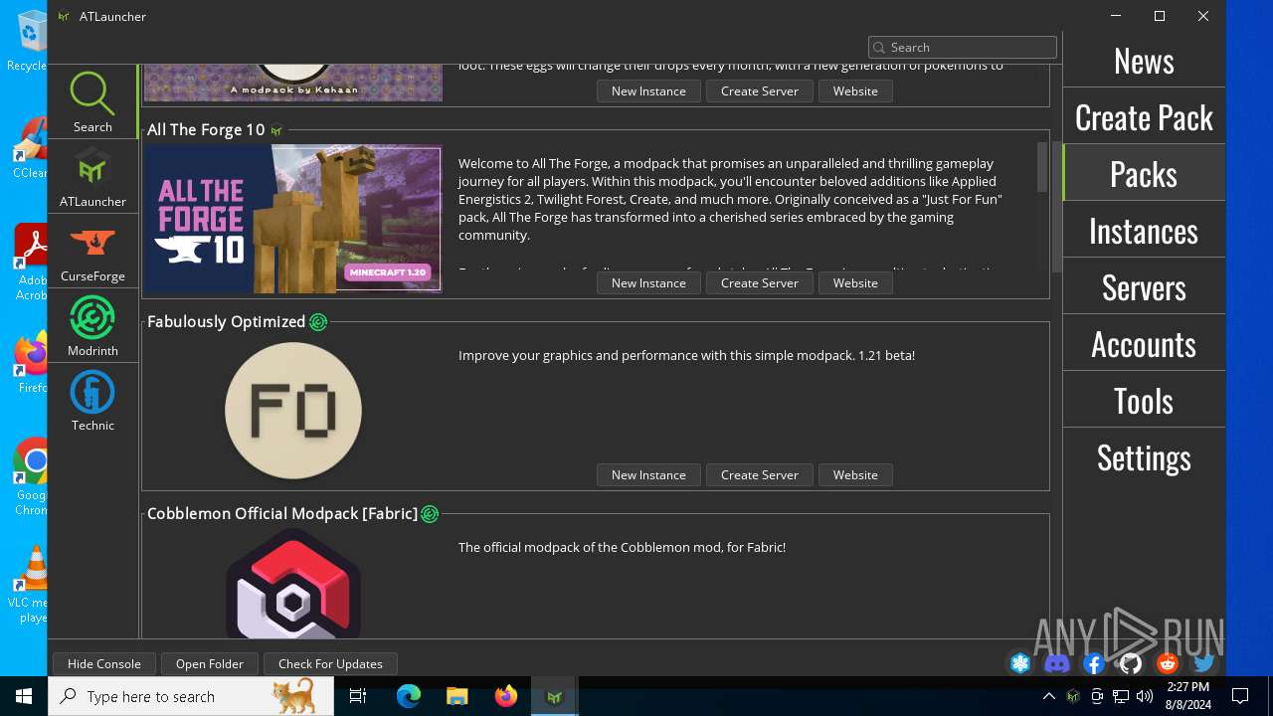The image size is (1273, 716).
Task: Open the Create Pack tab
Action: pos(1144,116)
